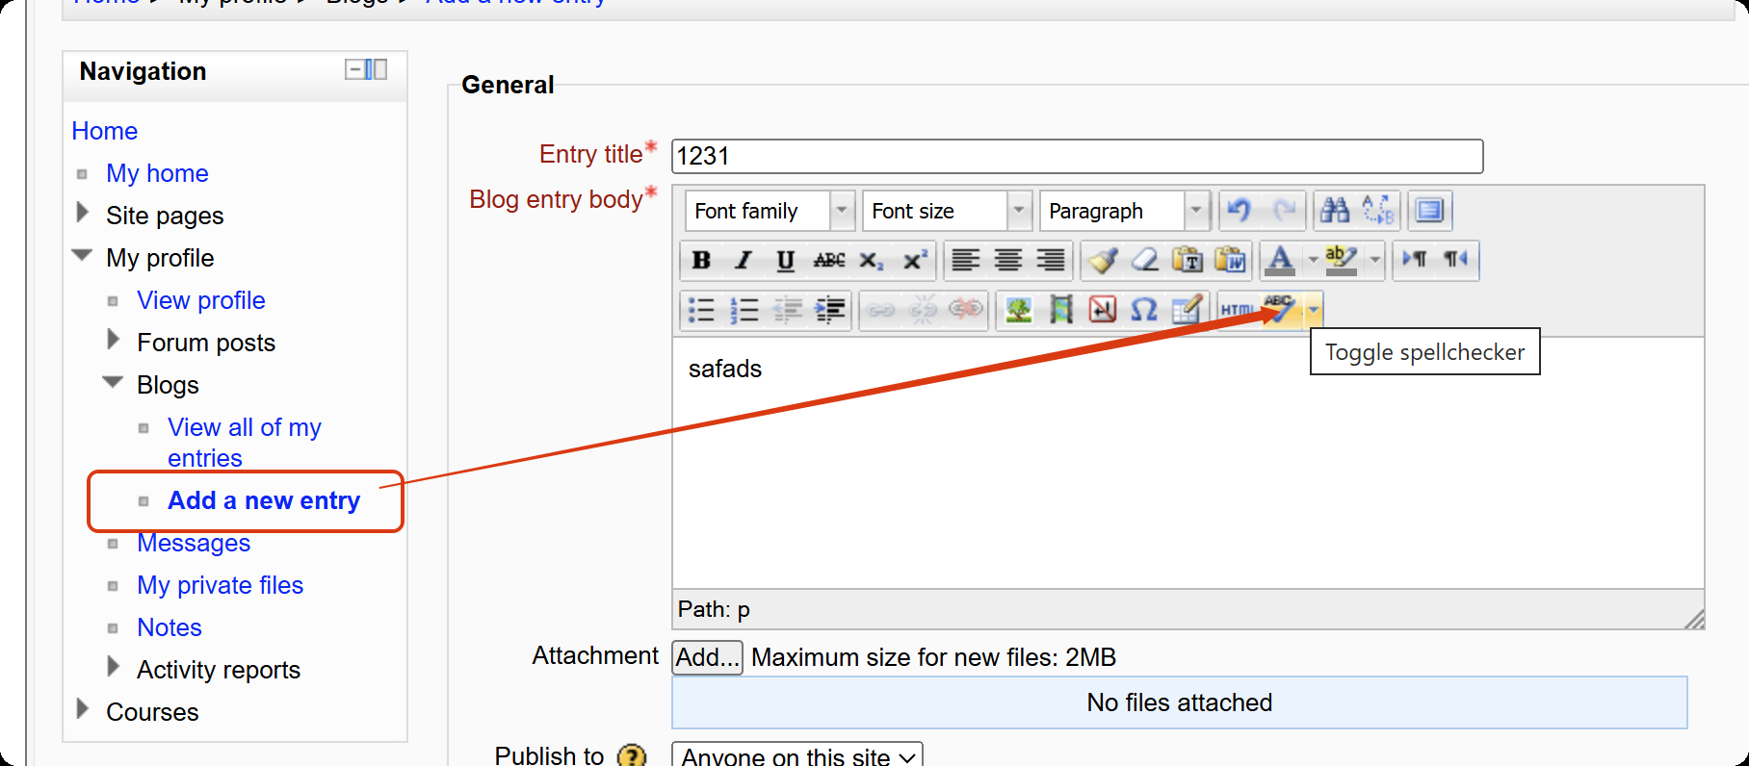
Task: Click the Undo arrow icon
Action: (1240, 210)
